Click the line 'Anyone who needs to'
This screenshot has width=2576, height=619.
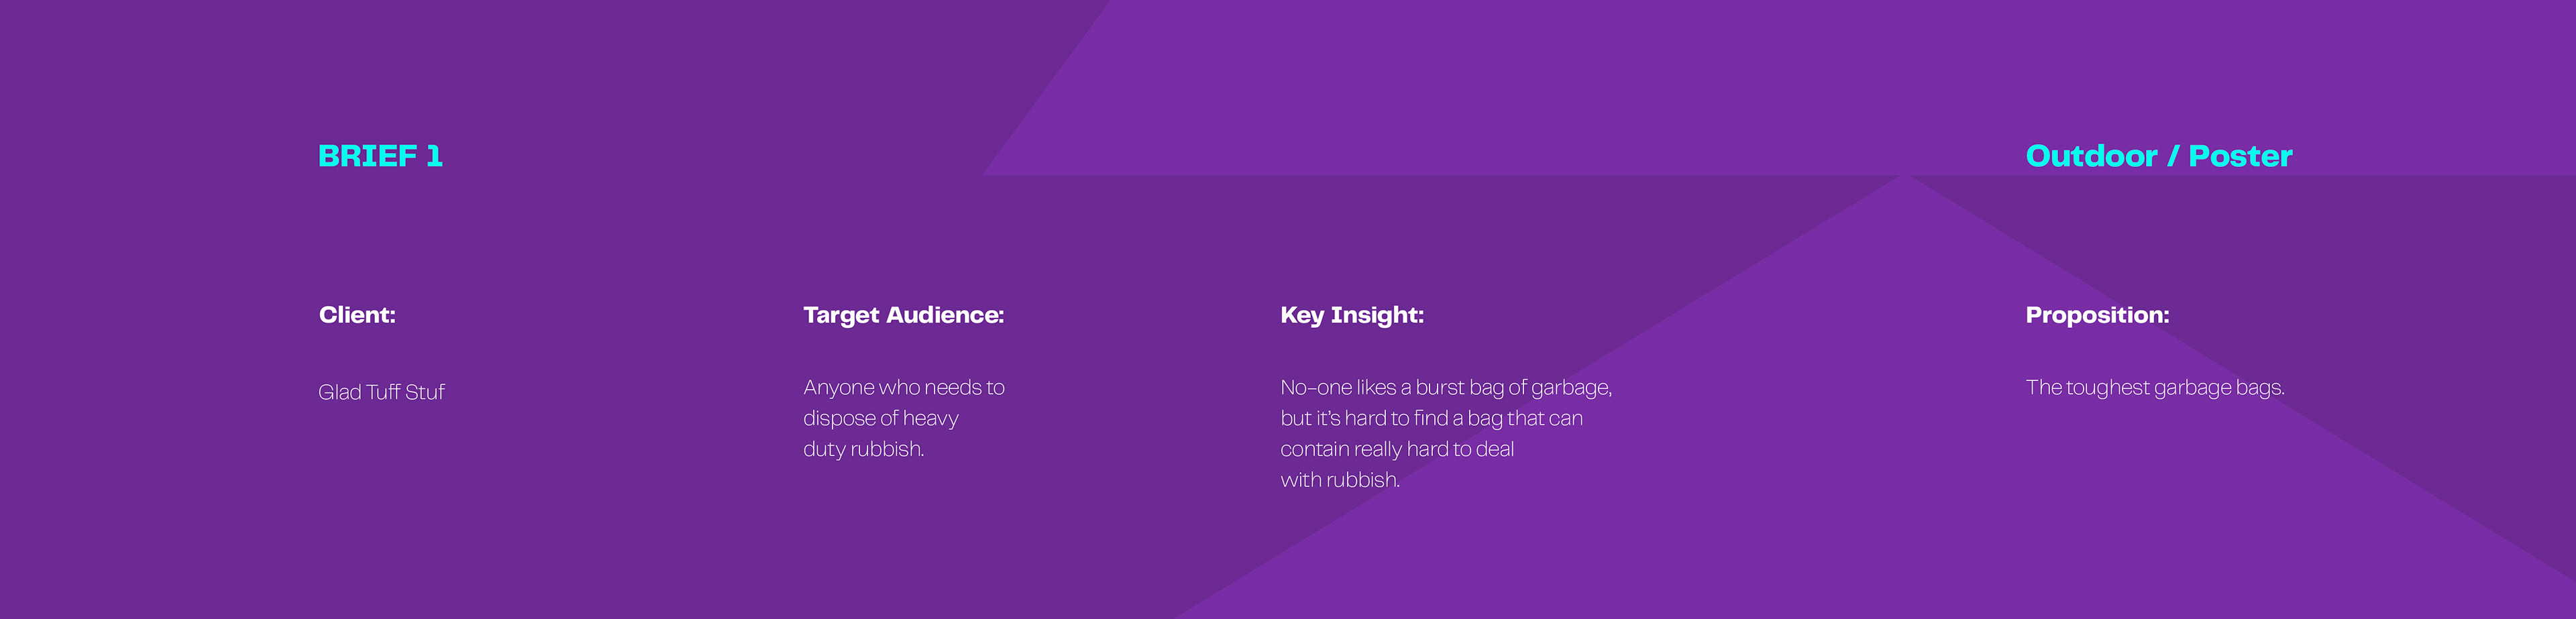pos(903,388)
